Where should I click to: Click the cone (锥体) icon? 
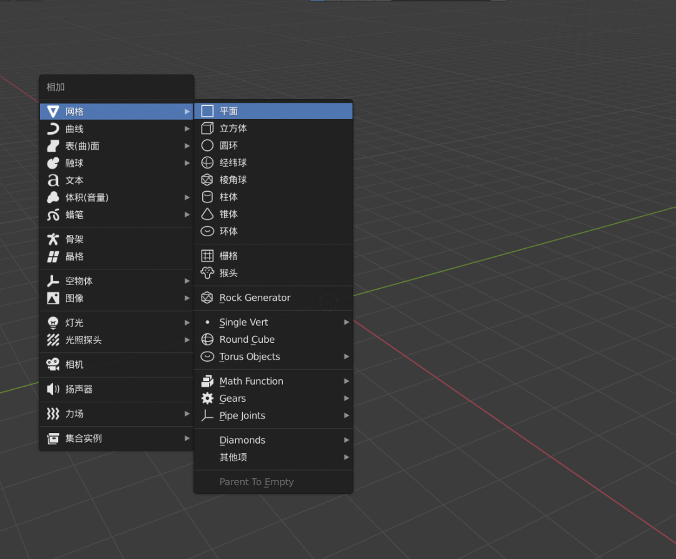(207, 214)
